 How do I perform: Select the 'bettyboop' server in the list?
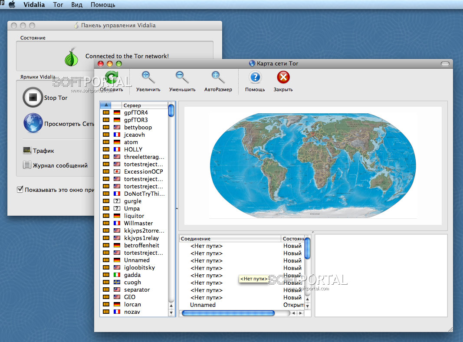[x=138, y=127]
